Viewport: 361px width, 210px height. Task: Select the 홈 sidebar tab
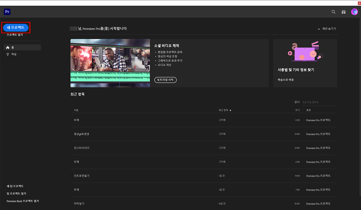[22, 47]
